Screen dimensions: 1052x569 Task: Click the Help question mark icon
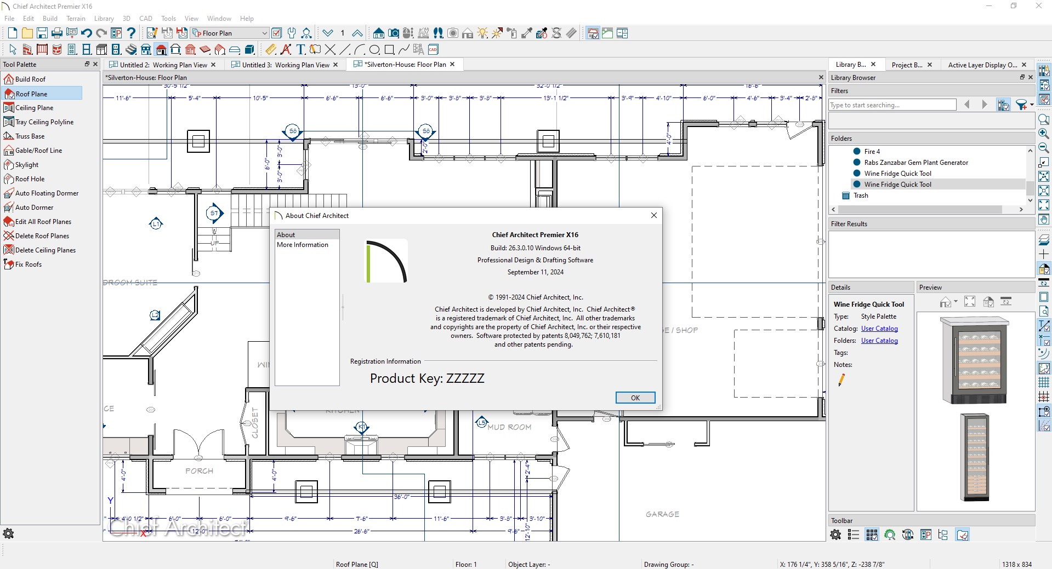tap(131, 33)
